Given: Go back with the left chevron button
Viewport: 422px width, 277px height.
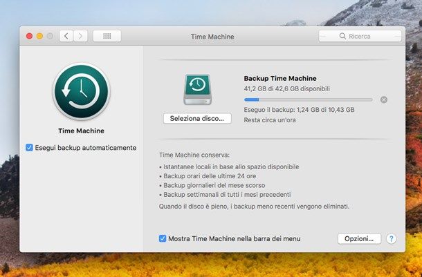Looking at the screenshot, I should [66, 36].
